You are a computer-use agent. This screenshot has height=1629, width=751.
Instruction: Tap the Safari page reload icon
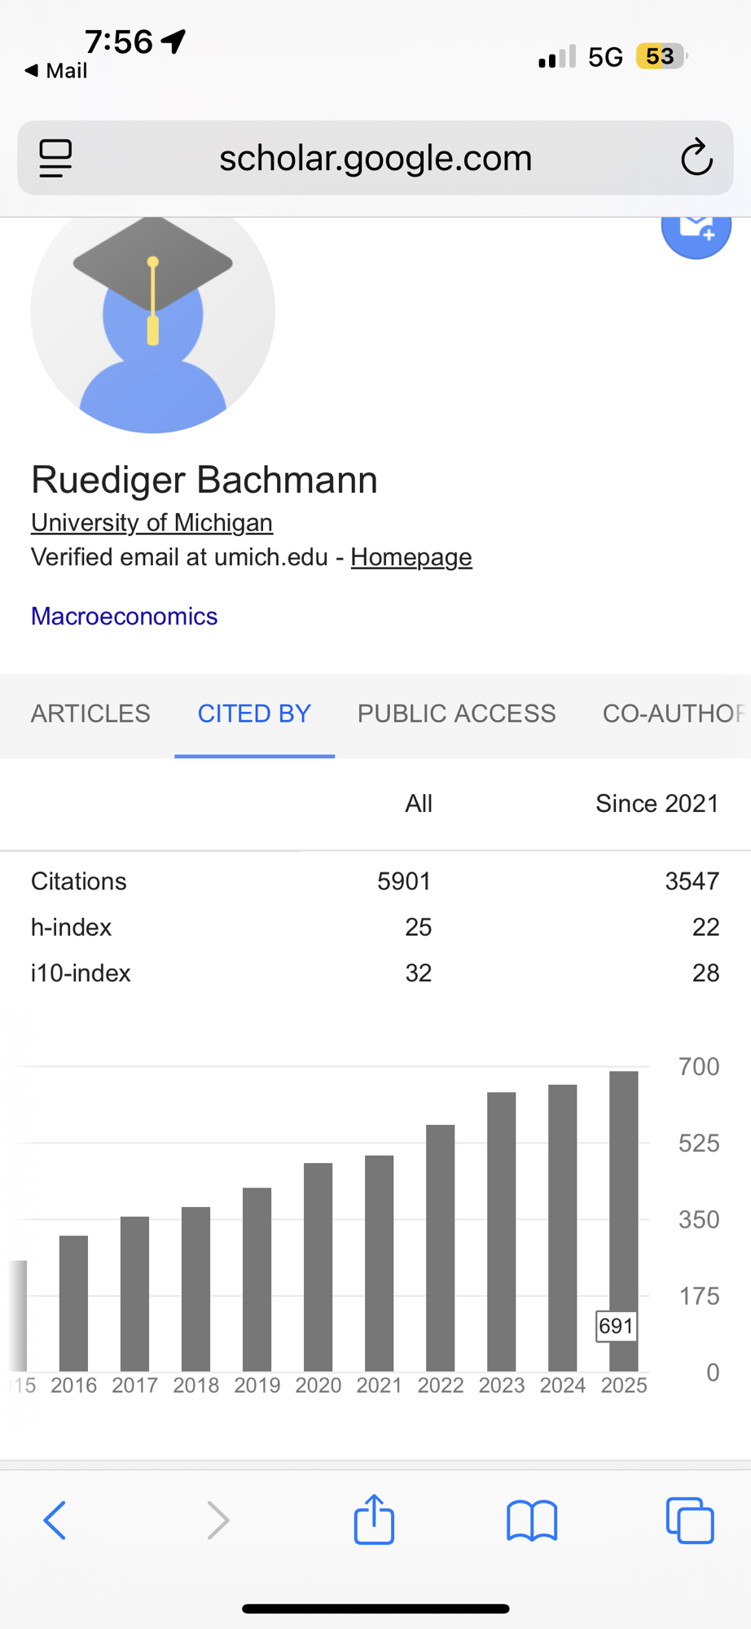[696, 158]
